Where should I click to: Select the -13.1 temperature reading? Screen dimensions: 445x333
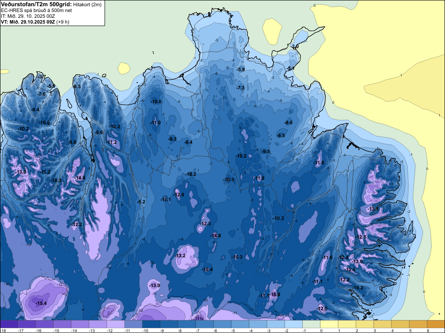(372, 209)
